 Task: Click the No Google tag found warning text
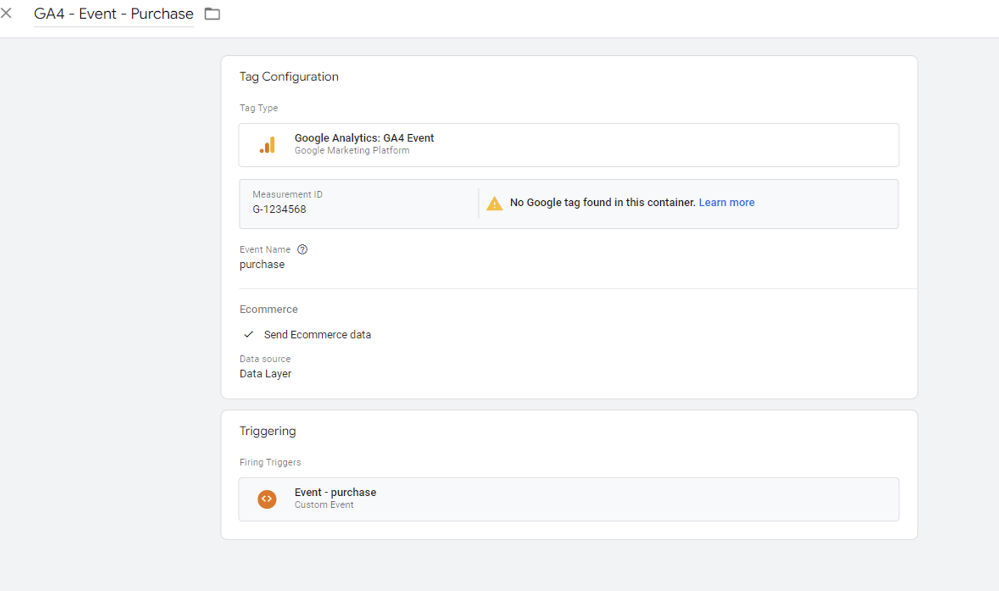point(602,203)
